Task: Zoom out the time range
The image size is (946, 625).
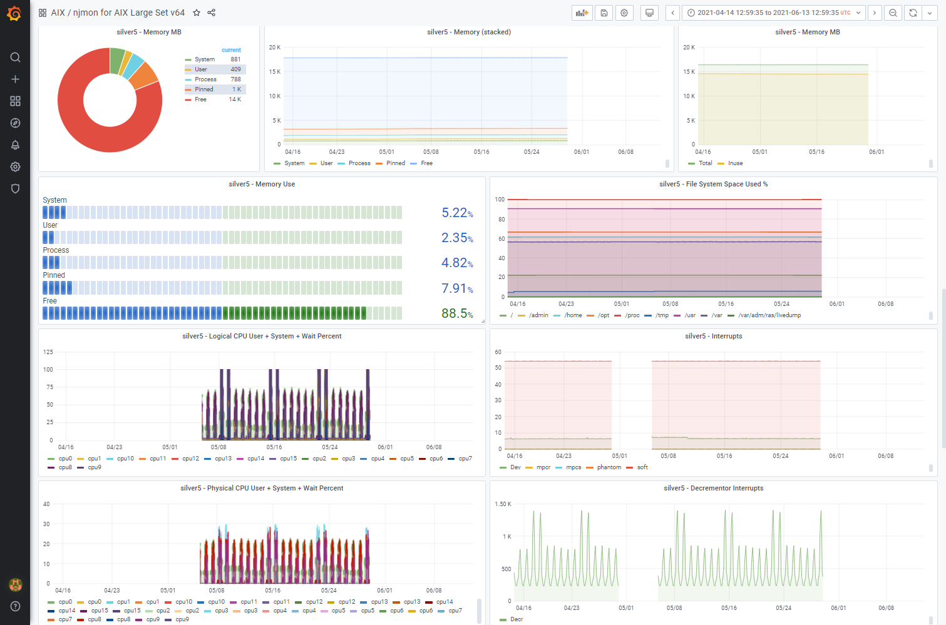Action: click(x=893, y=13)
